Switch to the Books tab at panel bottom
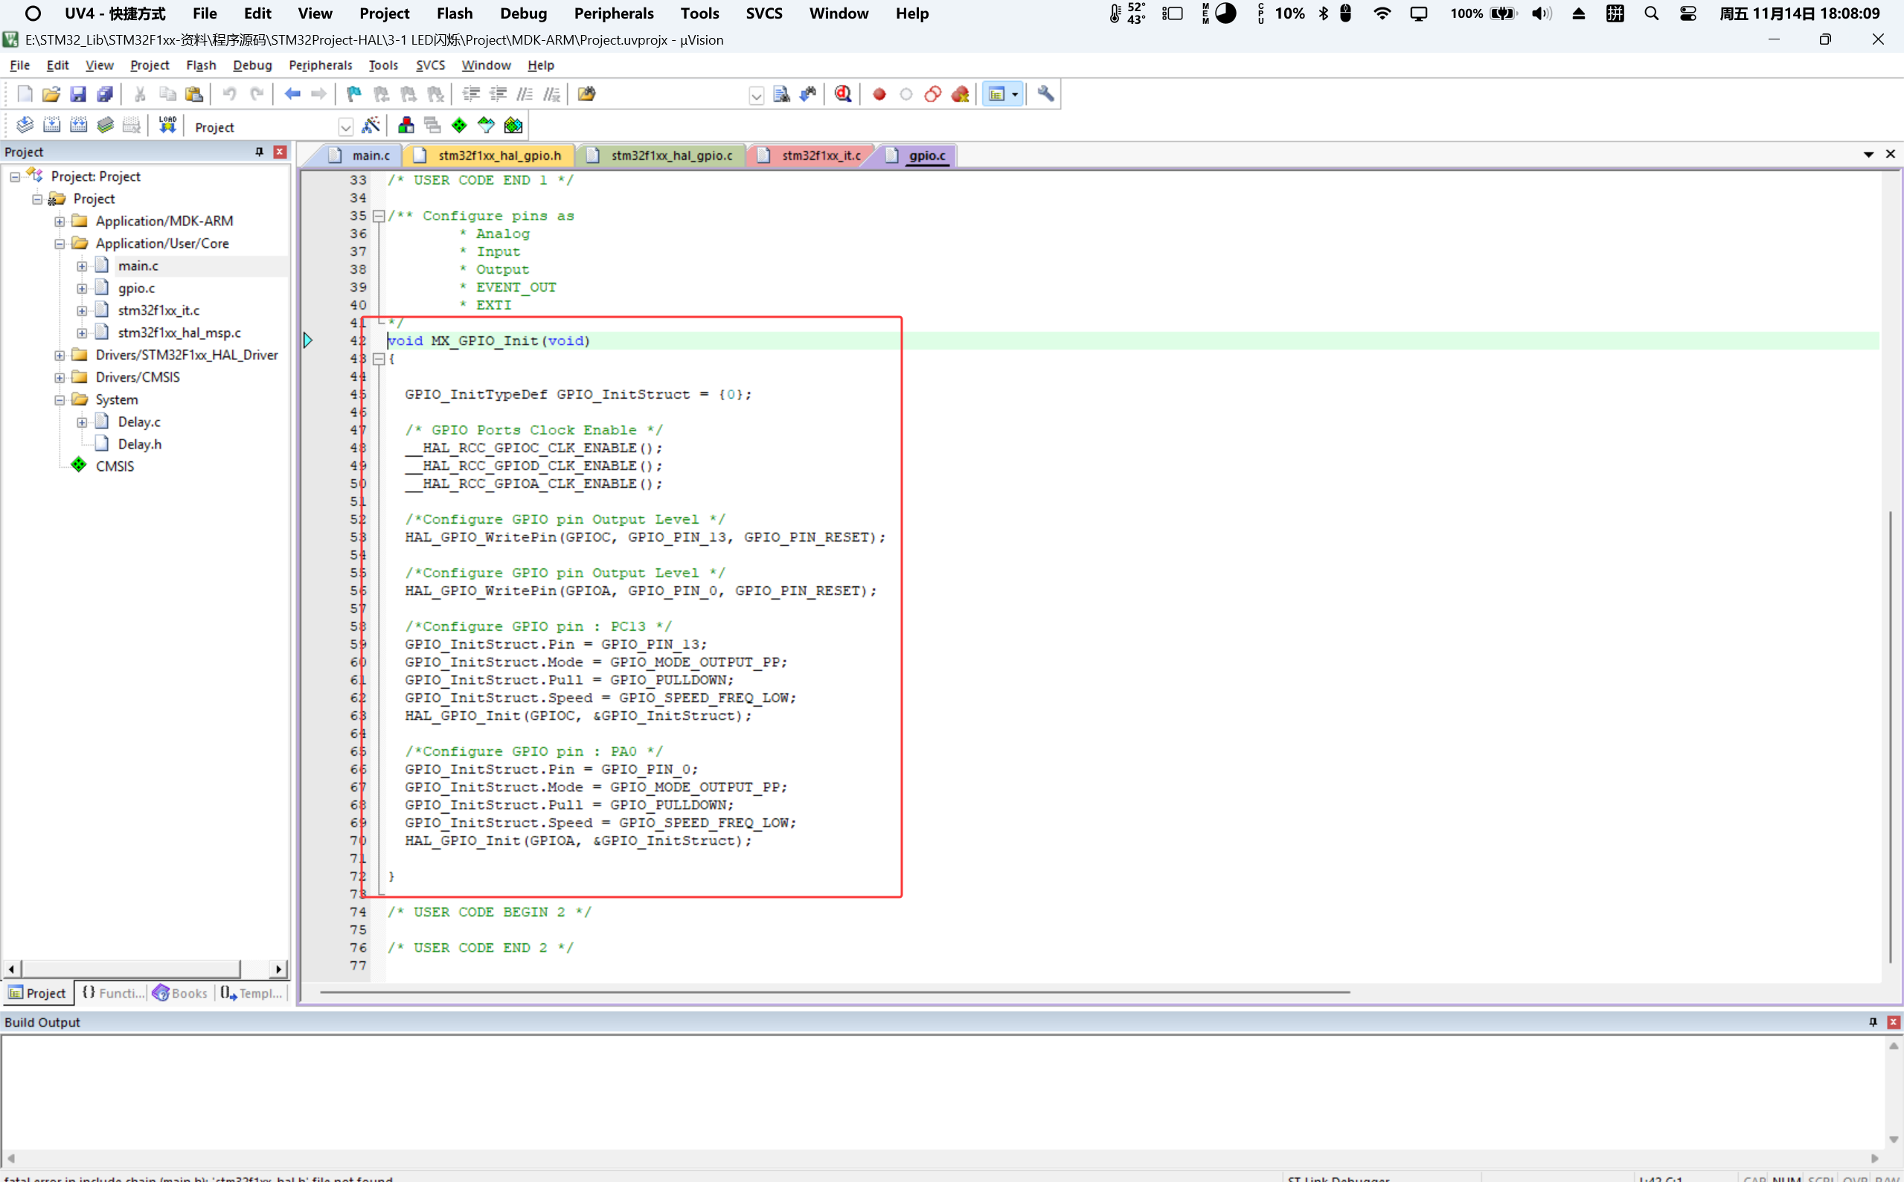The width and height of the screenshot is (1904, 1182). 181,993
